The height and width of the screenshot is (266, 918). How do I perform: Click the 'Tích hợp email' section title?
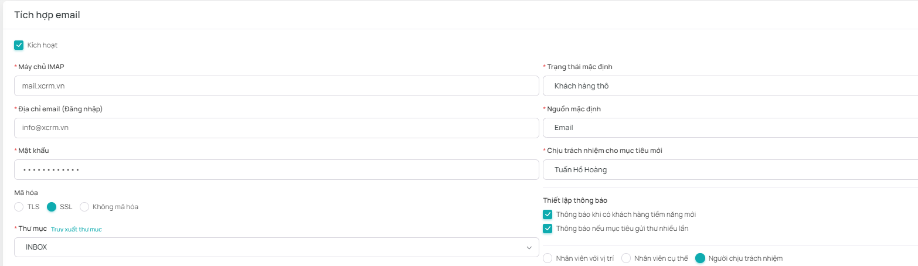[47, 15]
